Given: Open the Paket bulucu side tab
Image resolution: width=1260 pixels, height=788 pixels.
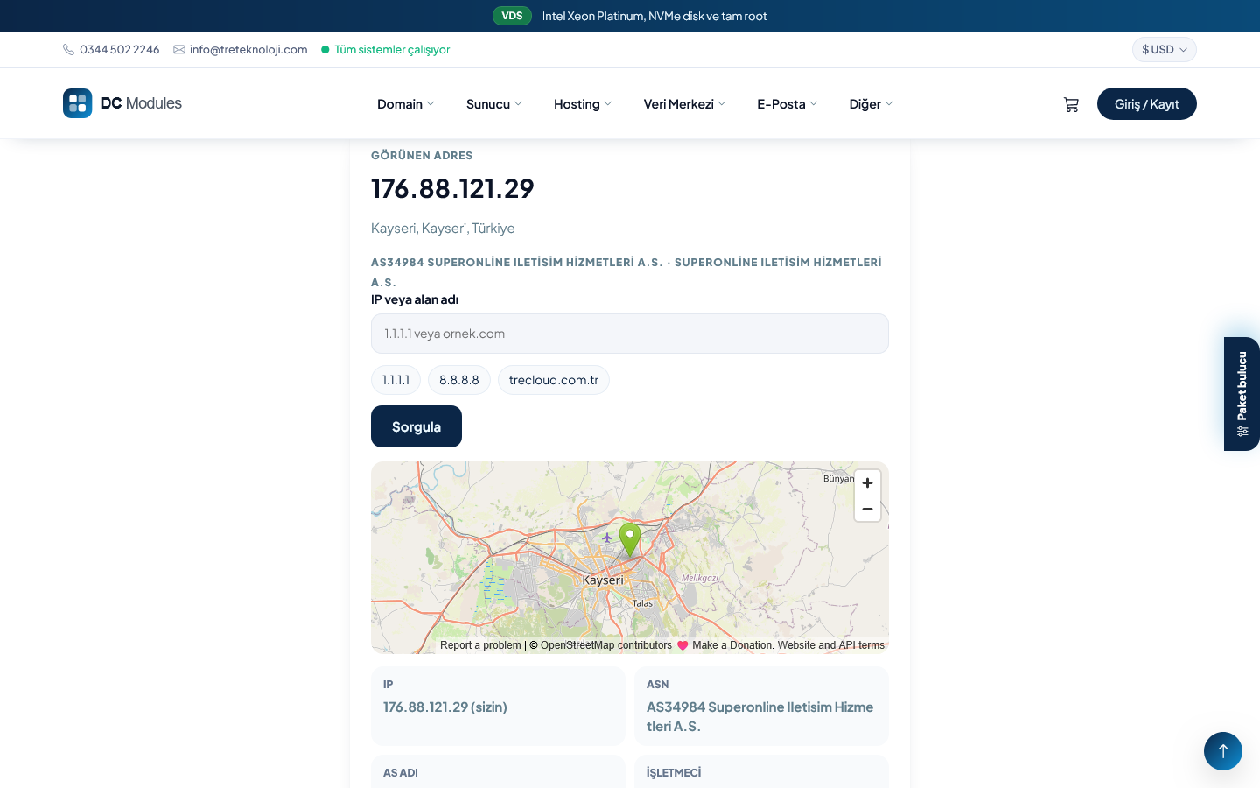Looking at the screenshot, I should click(1242, 394).
